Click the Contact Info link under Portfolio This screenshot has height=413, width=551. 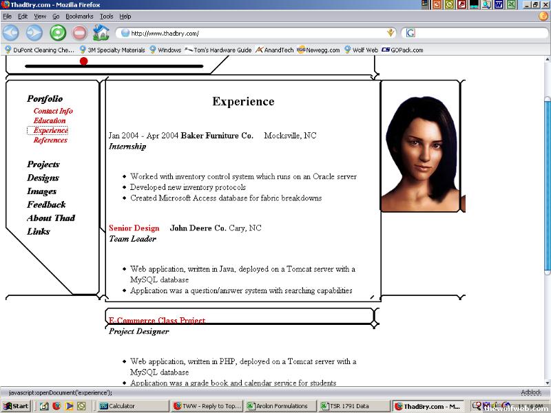53,111
